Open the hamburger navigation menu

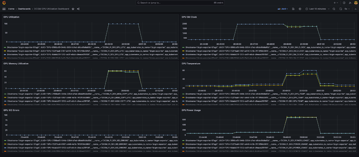(4, 8)
